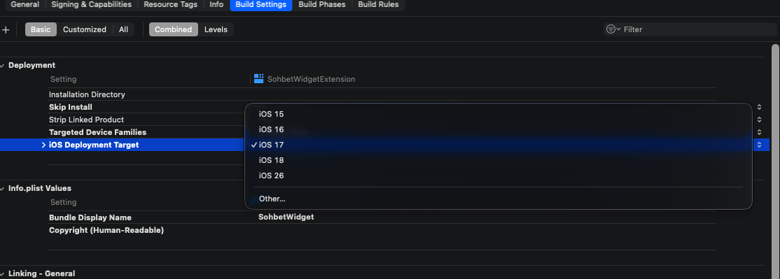Click the plus add build setting icon
This screenshot has width=780, height=279.
pos(6,30)
